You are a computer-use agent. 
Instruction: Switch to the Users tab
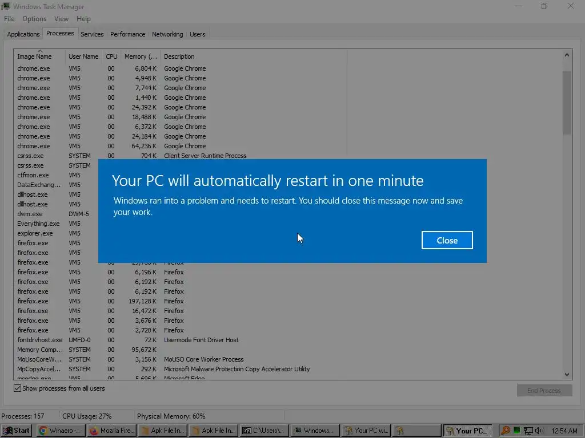pyautogui.click(x=197, y=34)
